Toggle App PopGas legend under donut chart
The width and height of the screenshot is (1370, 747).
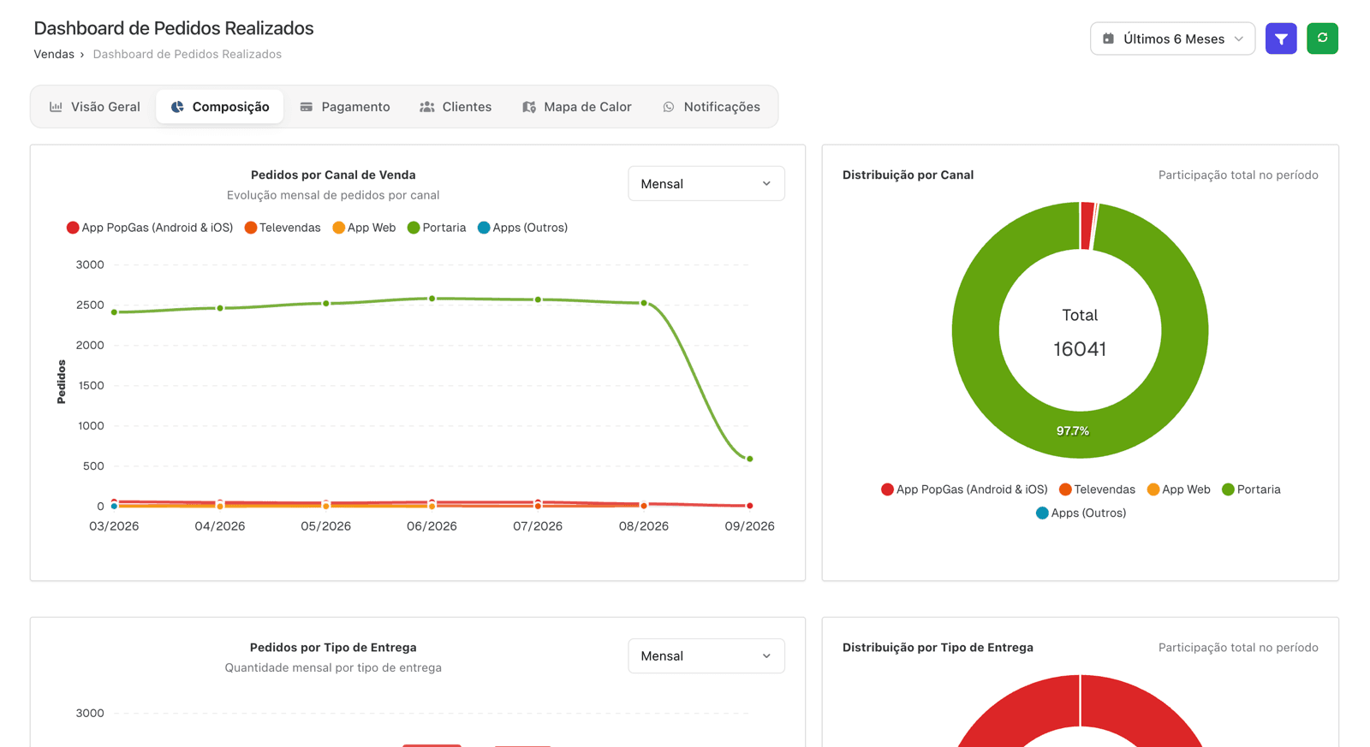click(964, 489)
